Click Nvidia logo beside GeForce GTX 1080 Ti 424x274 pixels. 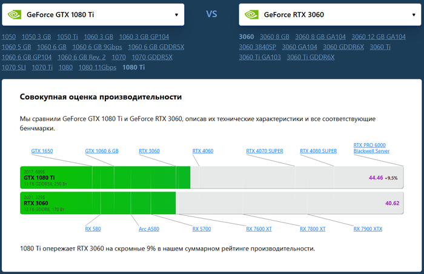pyautogui.click(x=15, y=15)
